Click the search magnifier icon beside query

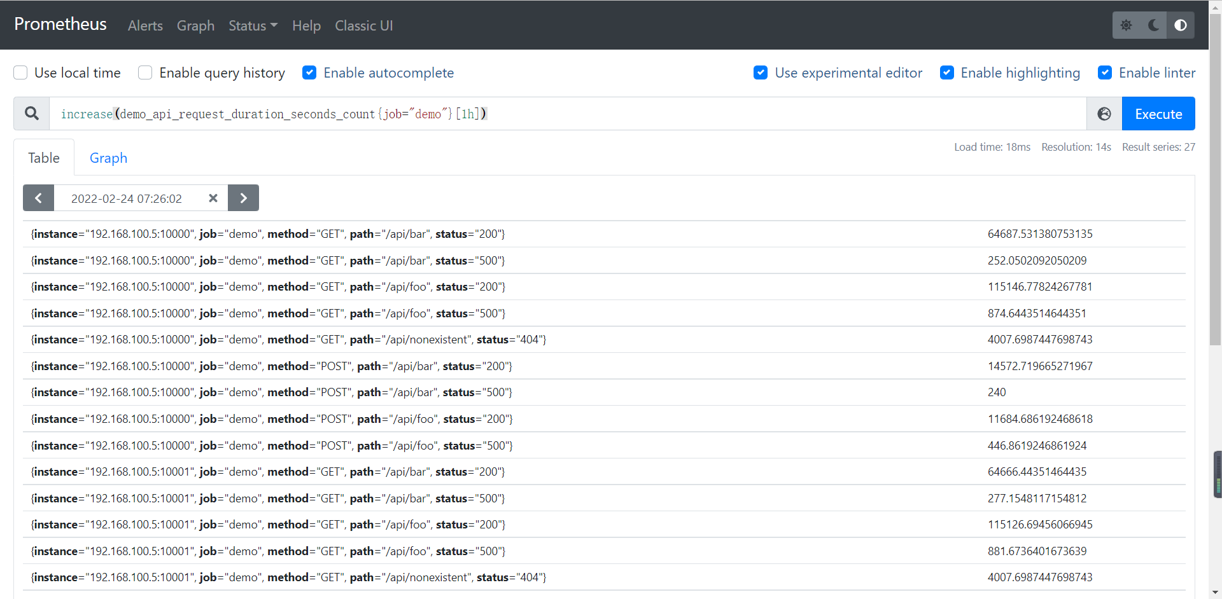click(32, 114)
